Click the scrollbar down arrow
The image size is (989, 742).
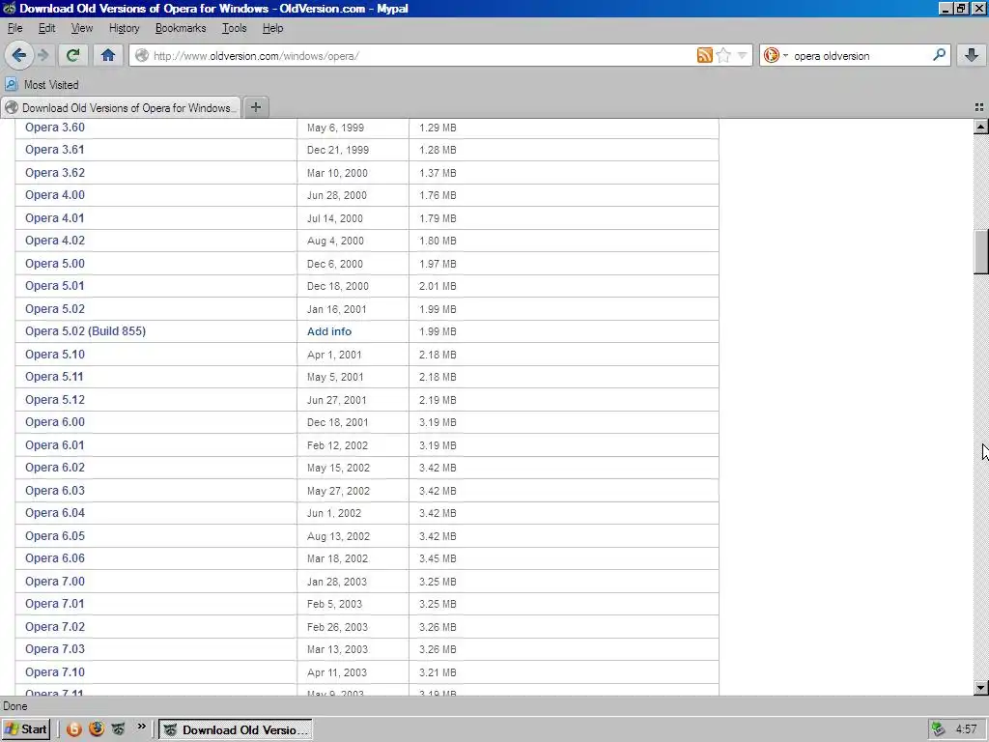(x=981, y=688)
